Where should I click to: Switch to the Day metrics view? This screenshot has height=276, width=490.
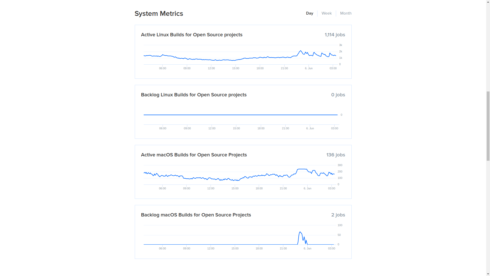pos(309,13)
